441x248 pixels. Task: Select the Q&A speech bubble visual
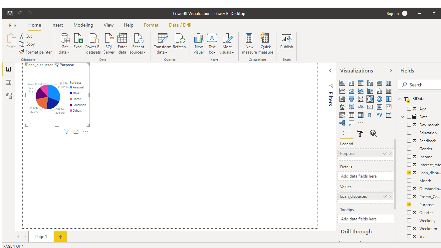pos(351,123)
